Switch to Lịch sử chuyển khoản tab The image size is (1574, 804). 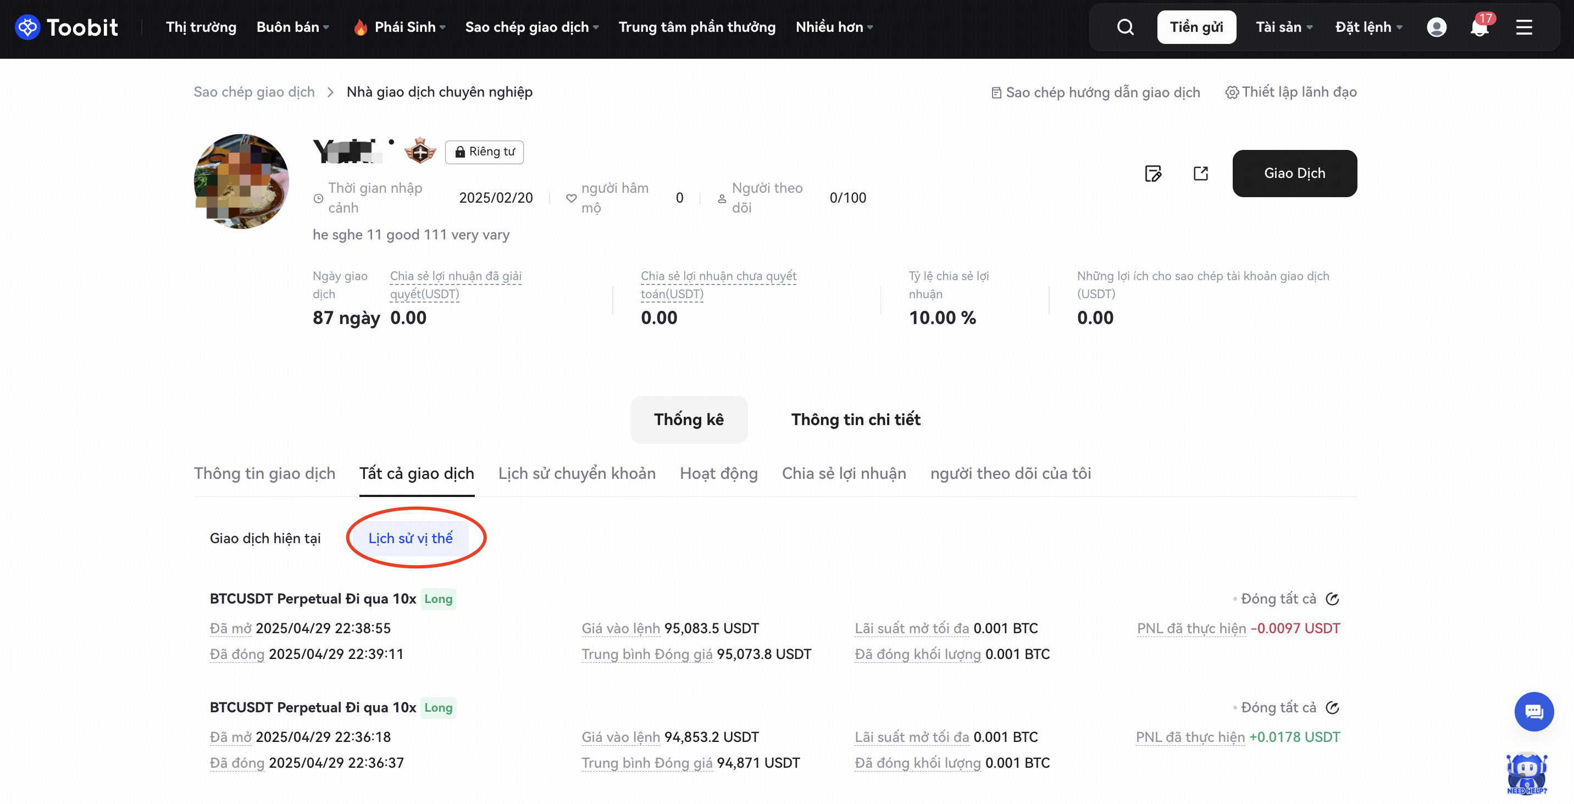coord(577,474)
